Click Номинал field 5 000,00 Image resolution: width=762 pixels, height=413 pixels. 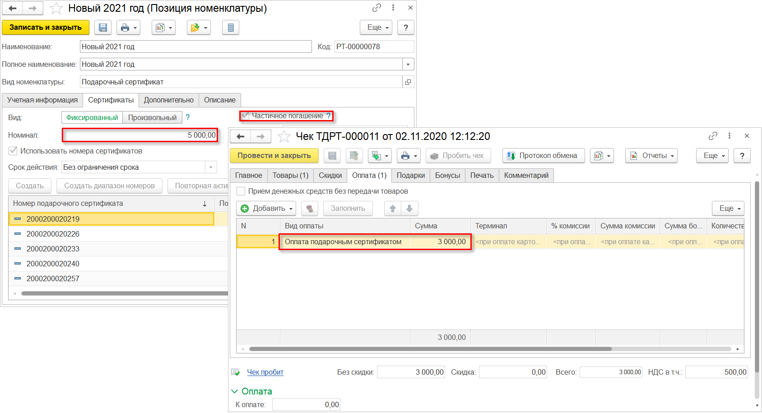pos(140,135)
